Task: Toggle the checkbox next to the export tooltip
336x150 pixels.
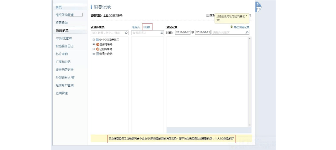Action: [208, 16]
